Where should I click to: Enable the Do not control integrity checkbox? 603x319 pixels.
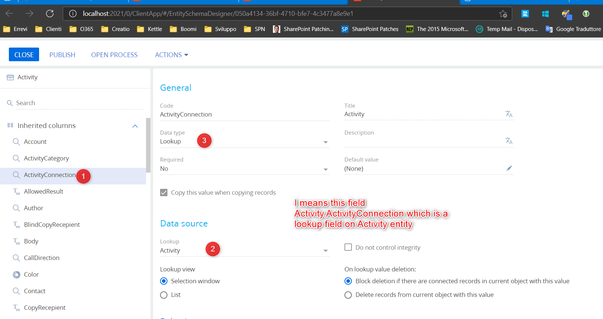pyautogui.click(x=348, y=247)
